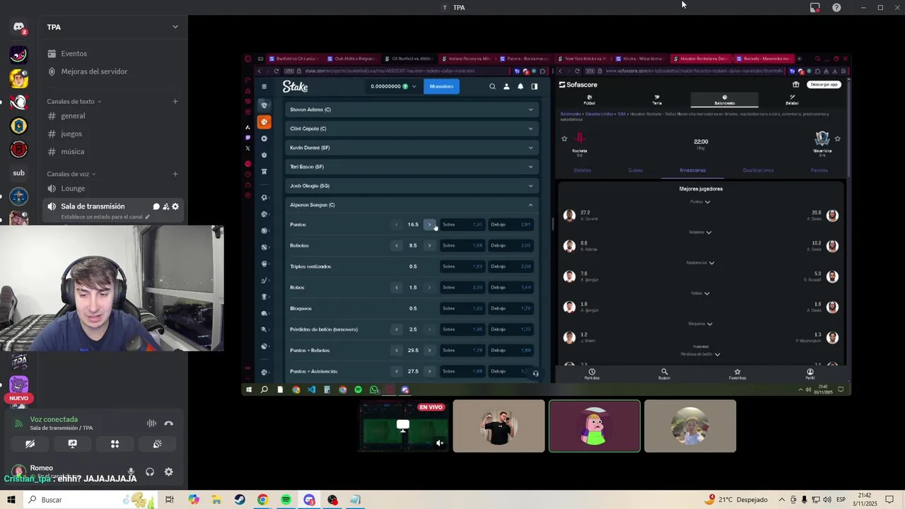This screenshot has height=509, width=905.
Task: Click Monedero button in streamed Stake page
Action: click(x=441, y=86)
